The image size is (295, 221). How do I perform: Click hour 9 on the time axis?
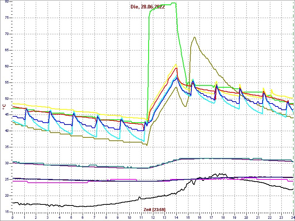point(118,217)
